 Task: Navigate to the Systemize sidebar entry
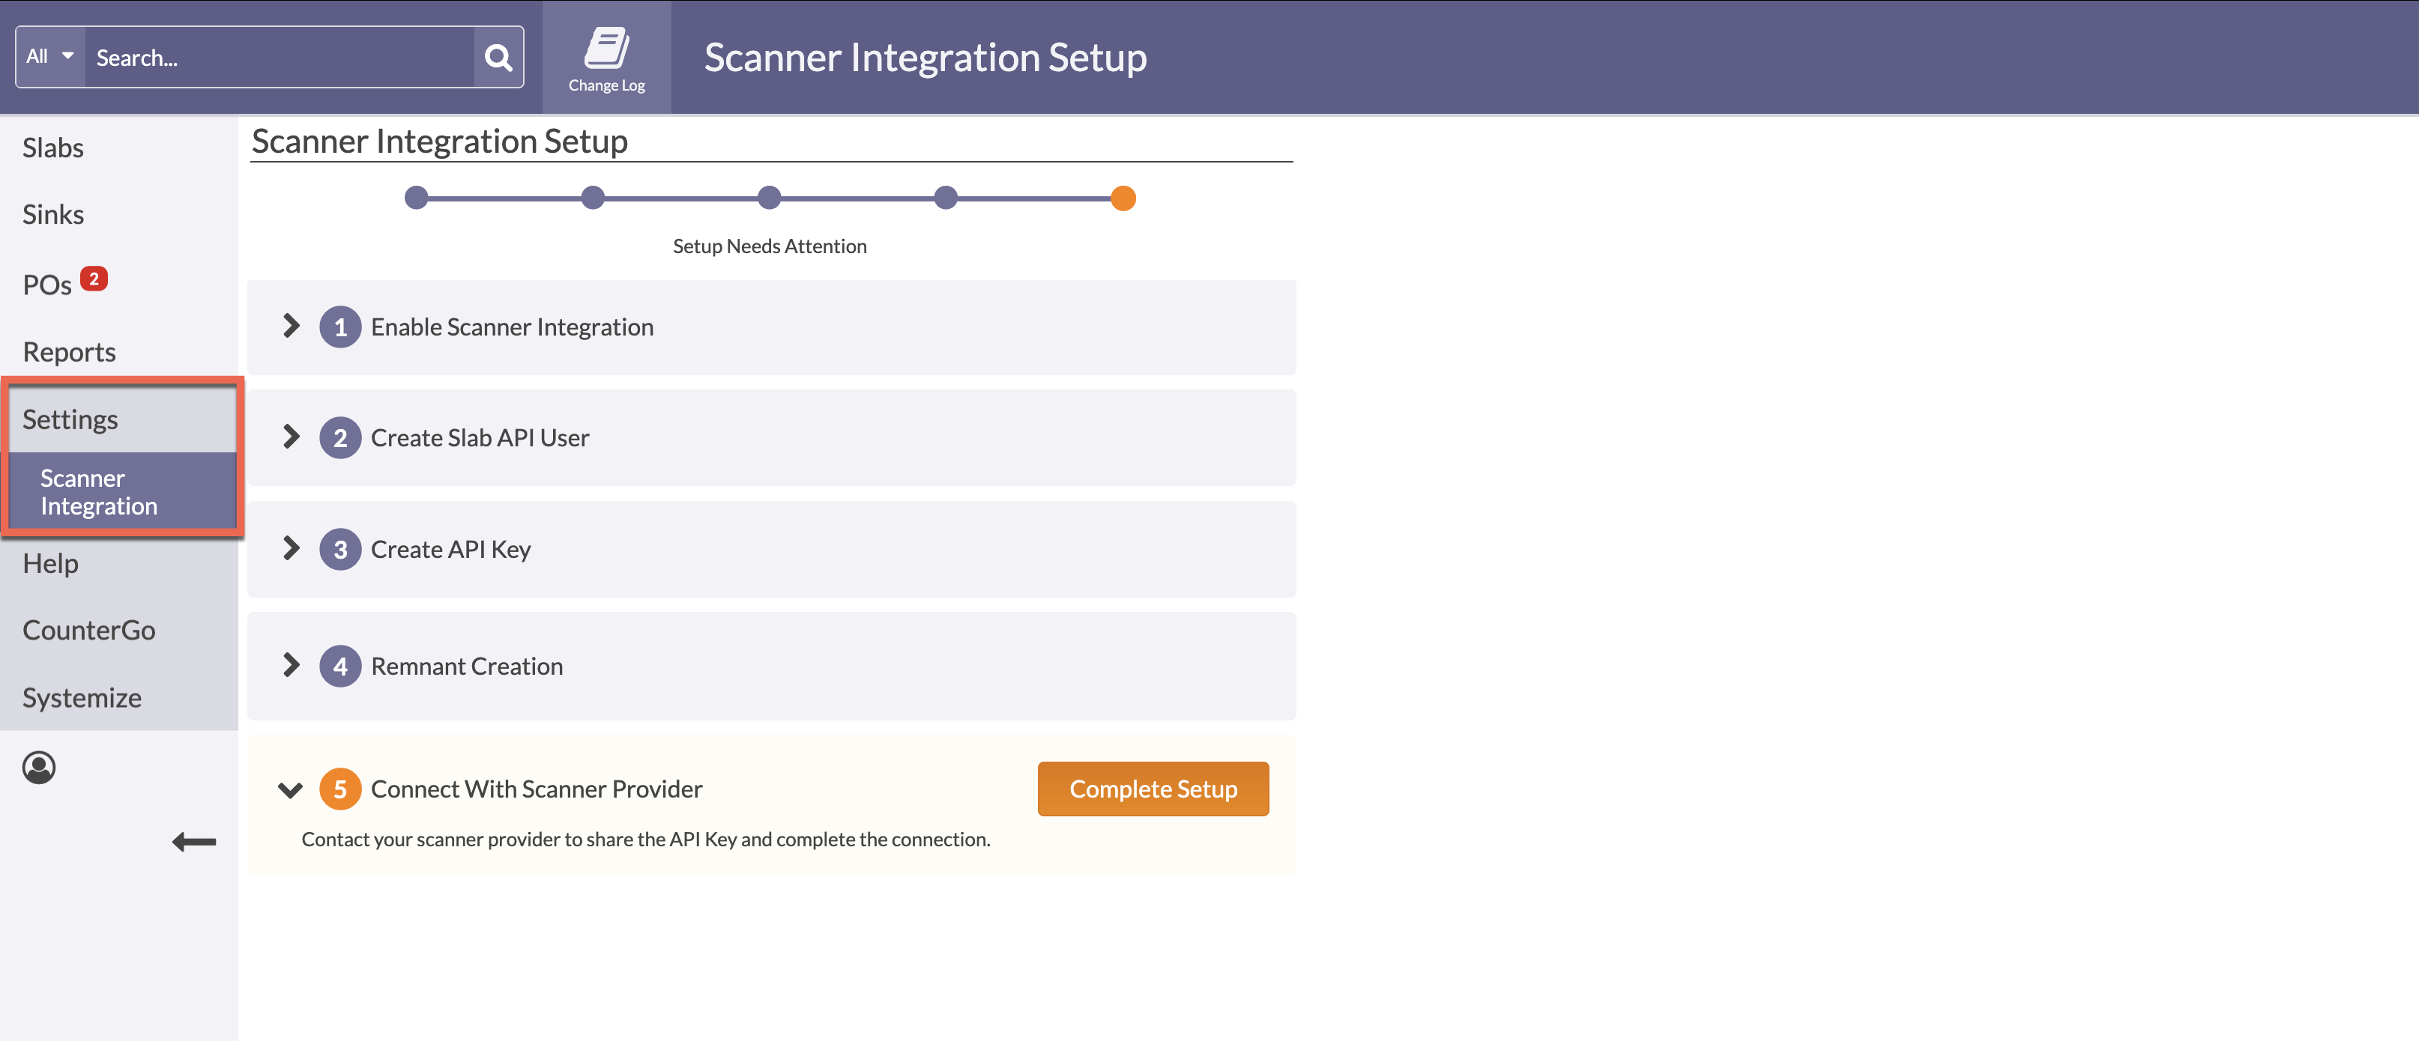[82, 696]
